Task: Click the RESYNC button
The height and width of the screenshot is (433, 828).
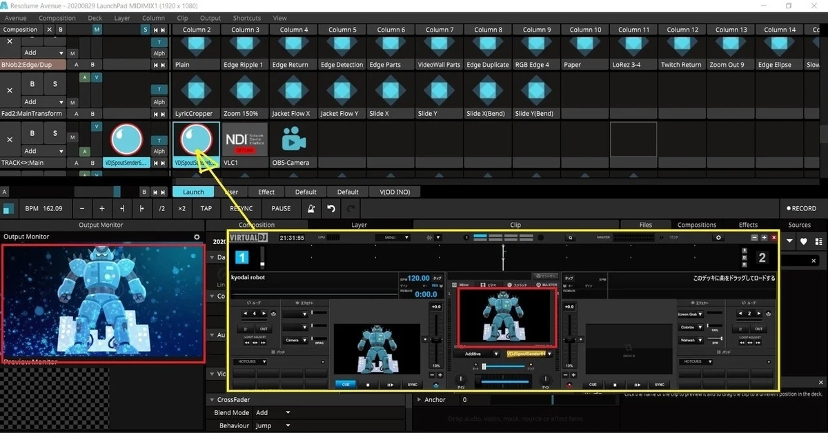Action: tap(241, 208)
